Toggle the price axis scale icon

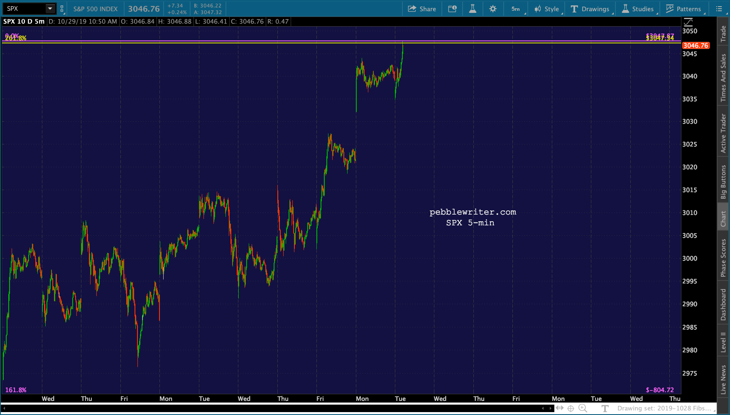coord(688,22)
